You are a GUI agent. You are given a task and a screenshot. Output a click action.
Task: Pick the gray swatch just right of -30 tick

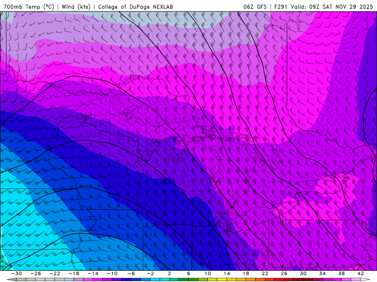21,279
